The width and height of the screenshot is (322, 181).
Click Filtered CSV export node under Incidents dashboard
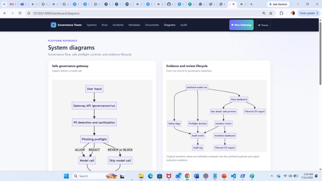[225, 147]
